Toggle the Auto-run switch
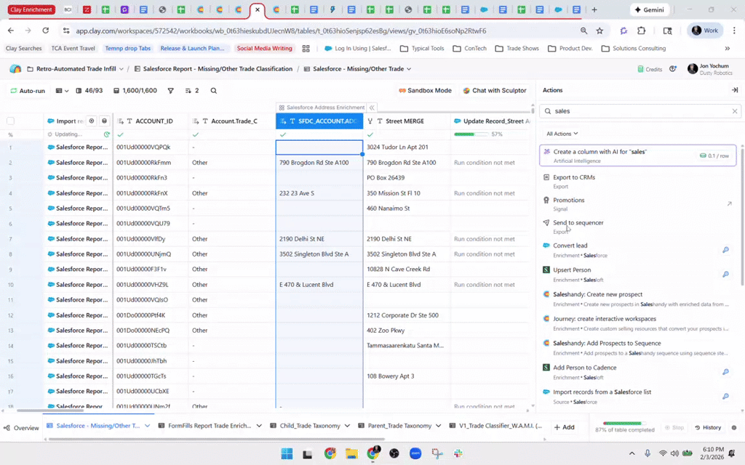 click(27, 91)
